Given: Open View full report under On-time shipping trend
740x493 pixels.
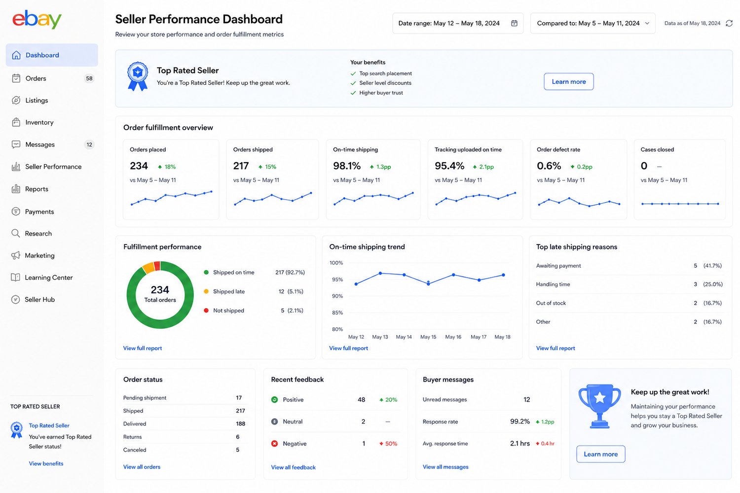Looking at the screenshot, I should click(348, 348).
